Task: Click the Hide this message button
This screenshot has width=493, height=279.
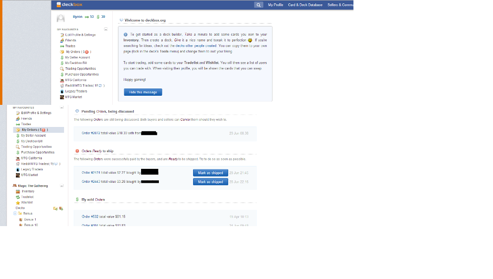Action: click(143, 92)
